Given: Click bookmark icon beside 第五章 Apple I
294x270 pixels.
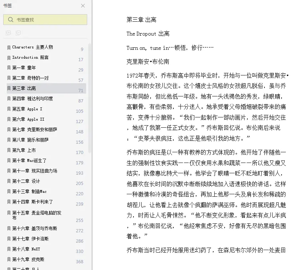Looking at the screenshot, I should (x=9, y=109).
